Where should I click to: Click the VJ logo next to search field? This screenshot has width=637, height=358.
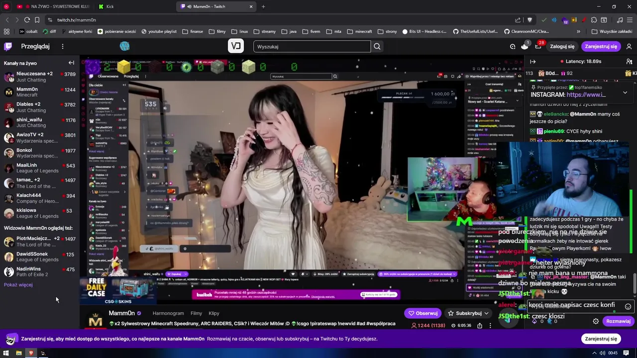[236, 46]
